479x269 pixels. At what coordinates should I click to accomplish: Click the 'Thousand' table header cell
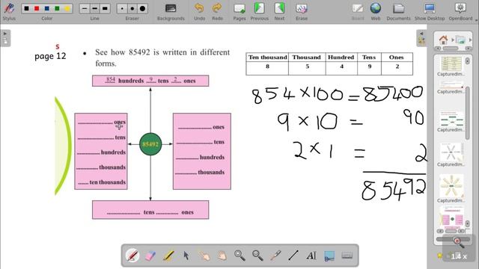pyautogui.click(x=307, y=58)
